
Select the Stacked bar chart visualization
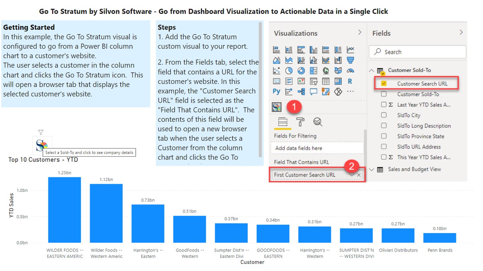pyautogui.click(x=277, y=50)
